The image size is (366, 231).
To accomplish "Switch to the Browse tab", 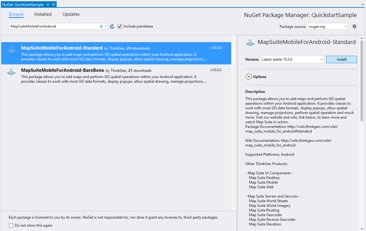I will [16, 14].
